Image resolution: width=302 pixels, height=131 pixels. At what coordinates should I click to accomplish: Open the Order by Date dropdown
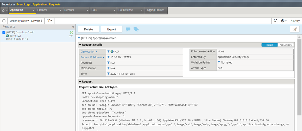[x=19, y=21]
